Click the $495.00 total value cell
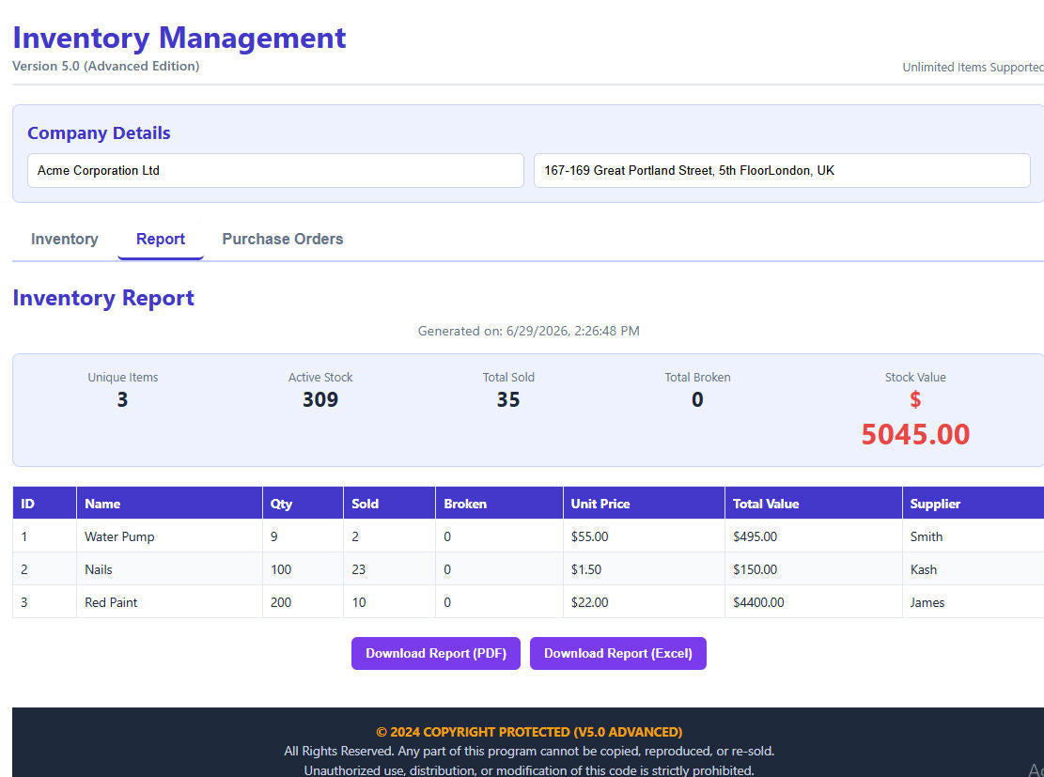 814,536
